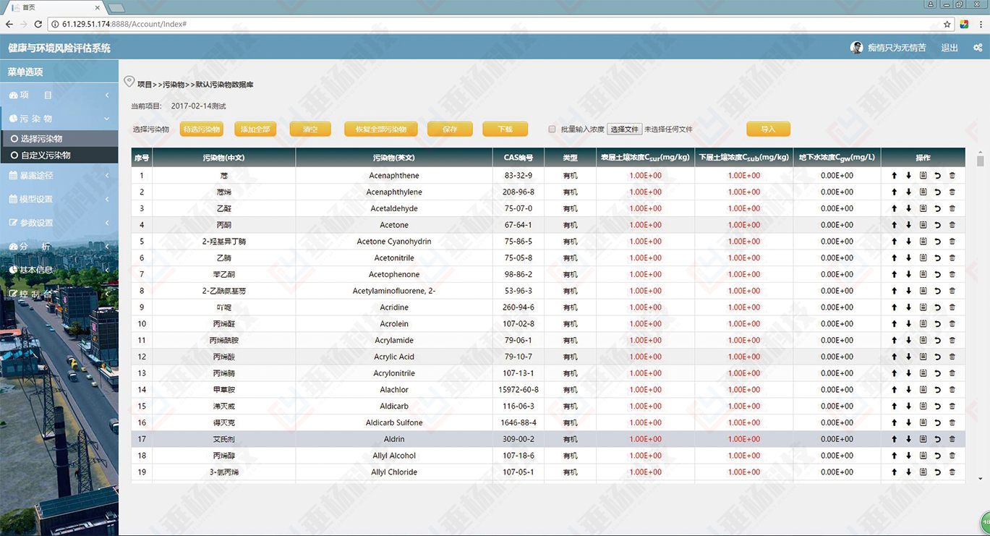Open the browser three-dot menu
The image size is (990, 536).
click(981, 25)
